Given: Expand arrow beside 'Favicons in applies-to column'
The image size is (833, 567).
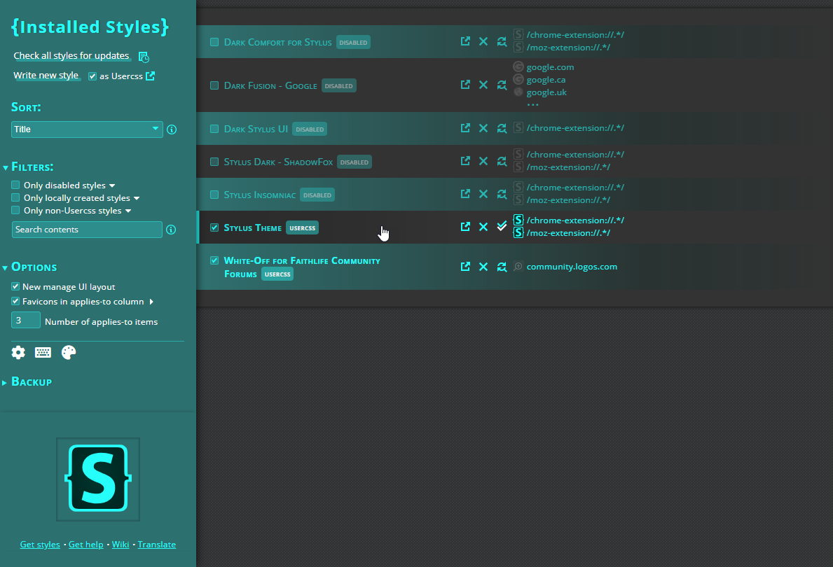Looking at the screenshot, I should (151, 302).
